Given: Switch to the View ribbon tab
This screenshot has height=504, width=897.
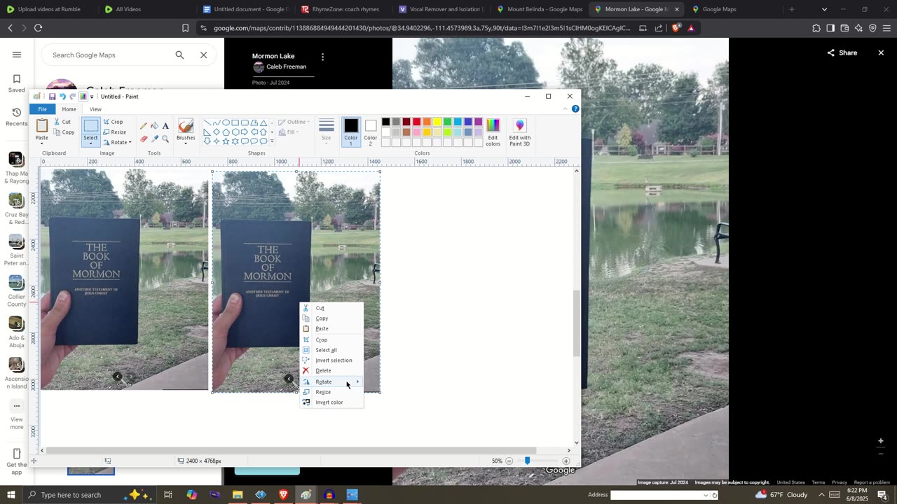Looking at the screenshot, I should tap(95, 109).
